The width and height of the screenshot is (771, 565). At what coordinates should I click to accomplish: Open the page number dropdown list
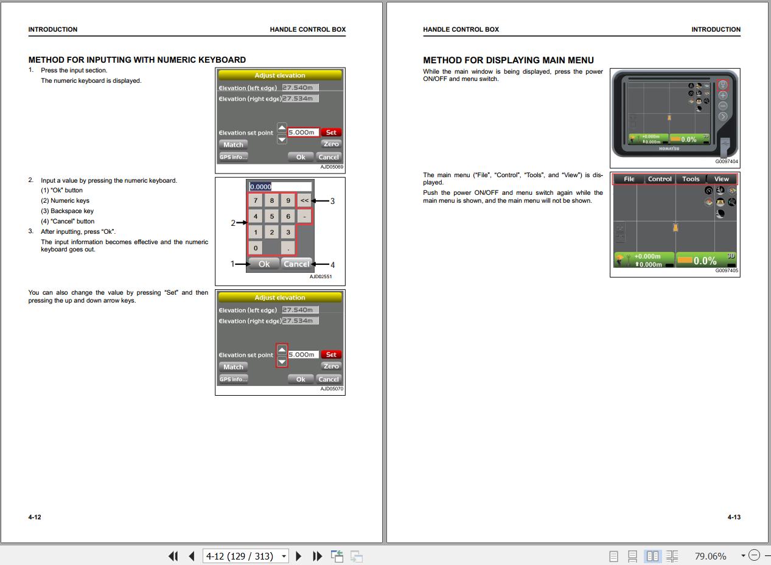pyautogui.click(x=284, y=556)
